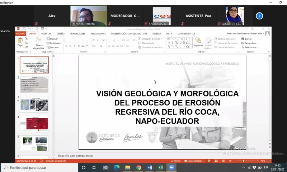Switch to the INSERTAR tab

tap(46, 34)
